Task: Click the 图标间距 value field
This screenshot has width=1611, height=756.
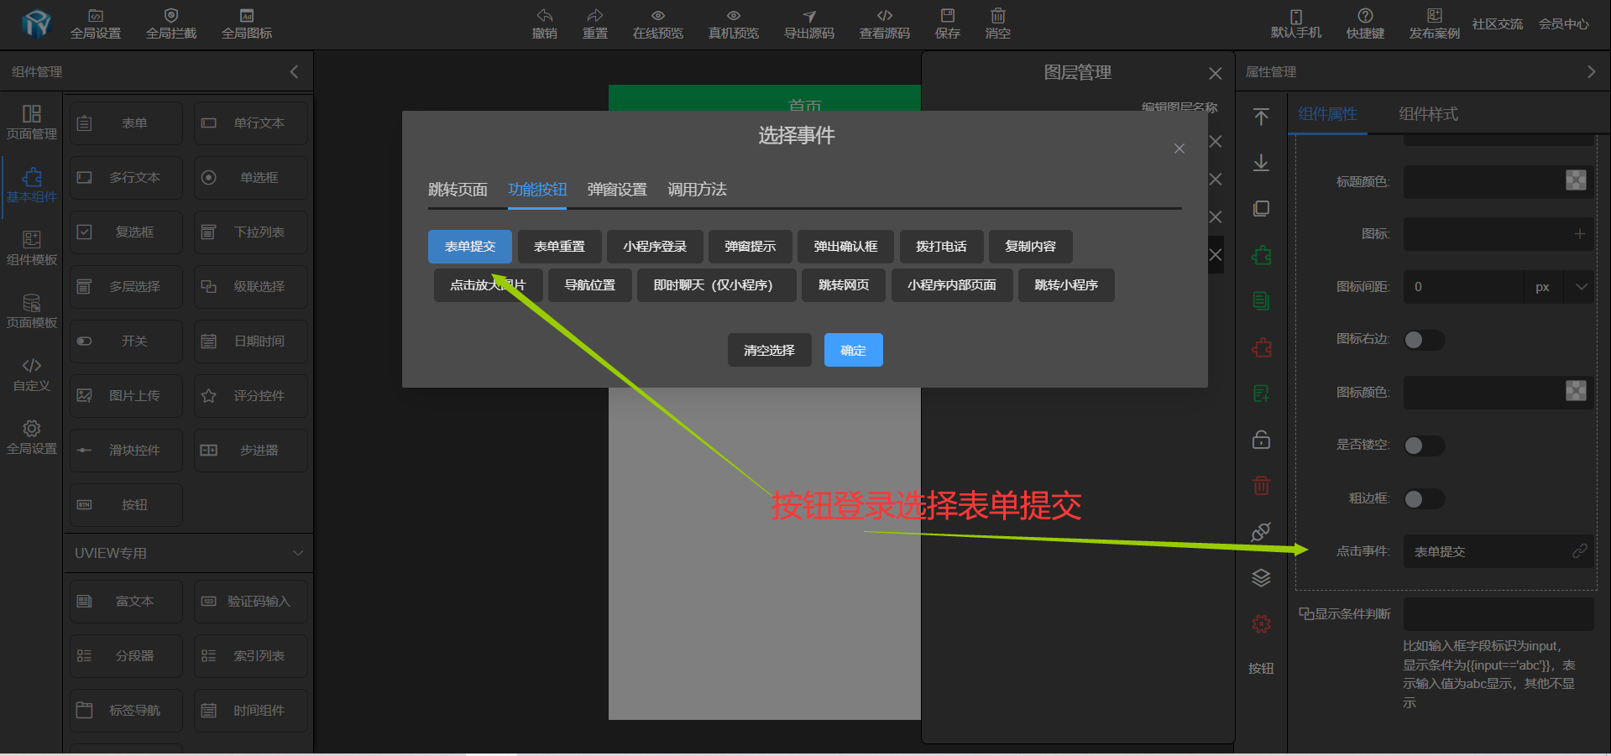Action: point(1463,287)
